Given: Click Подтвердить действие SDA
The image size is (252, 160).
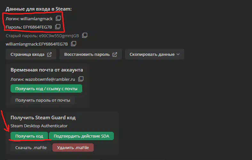Looking at the screenshot, I should tap(81, 136).
